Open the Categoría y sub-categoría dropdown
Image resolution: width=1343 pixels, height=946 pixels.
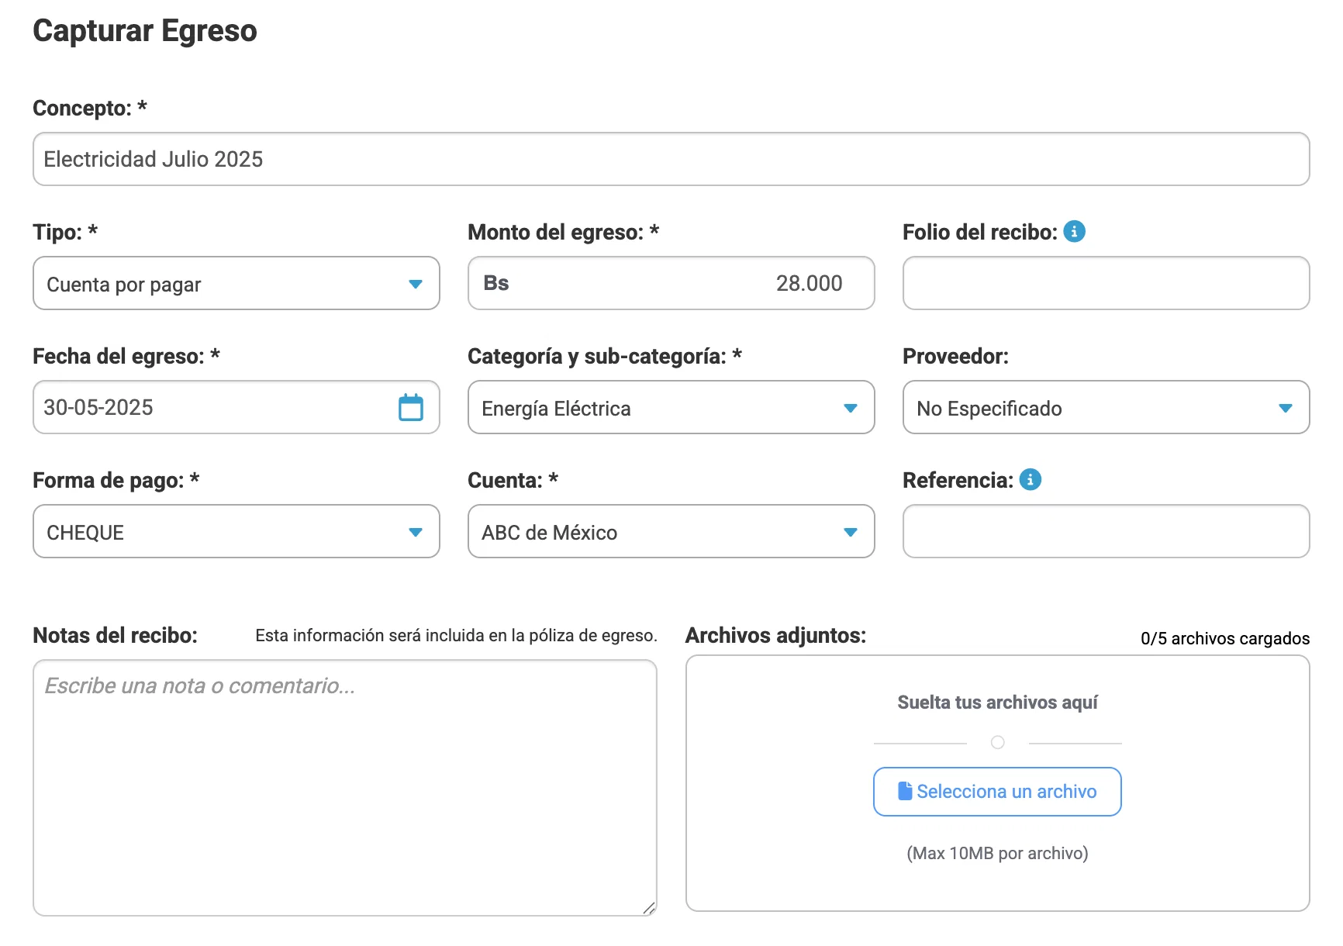[671, 407]
